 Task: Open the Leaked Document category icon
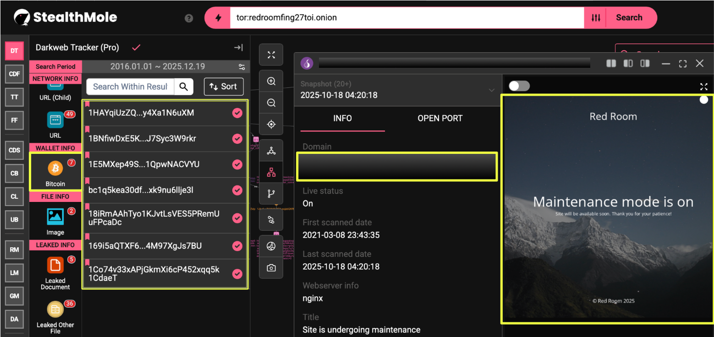click(55, 266)
